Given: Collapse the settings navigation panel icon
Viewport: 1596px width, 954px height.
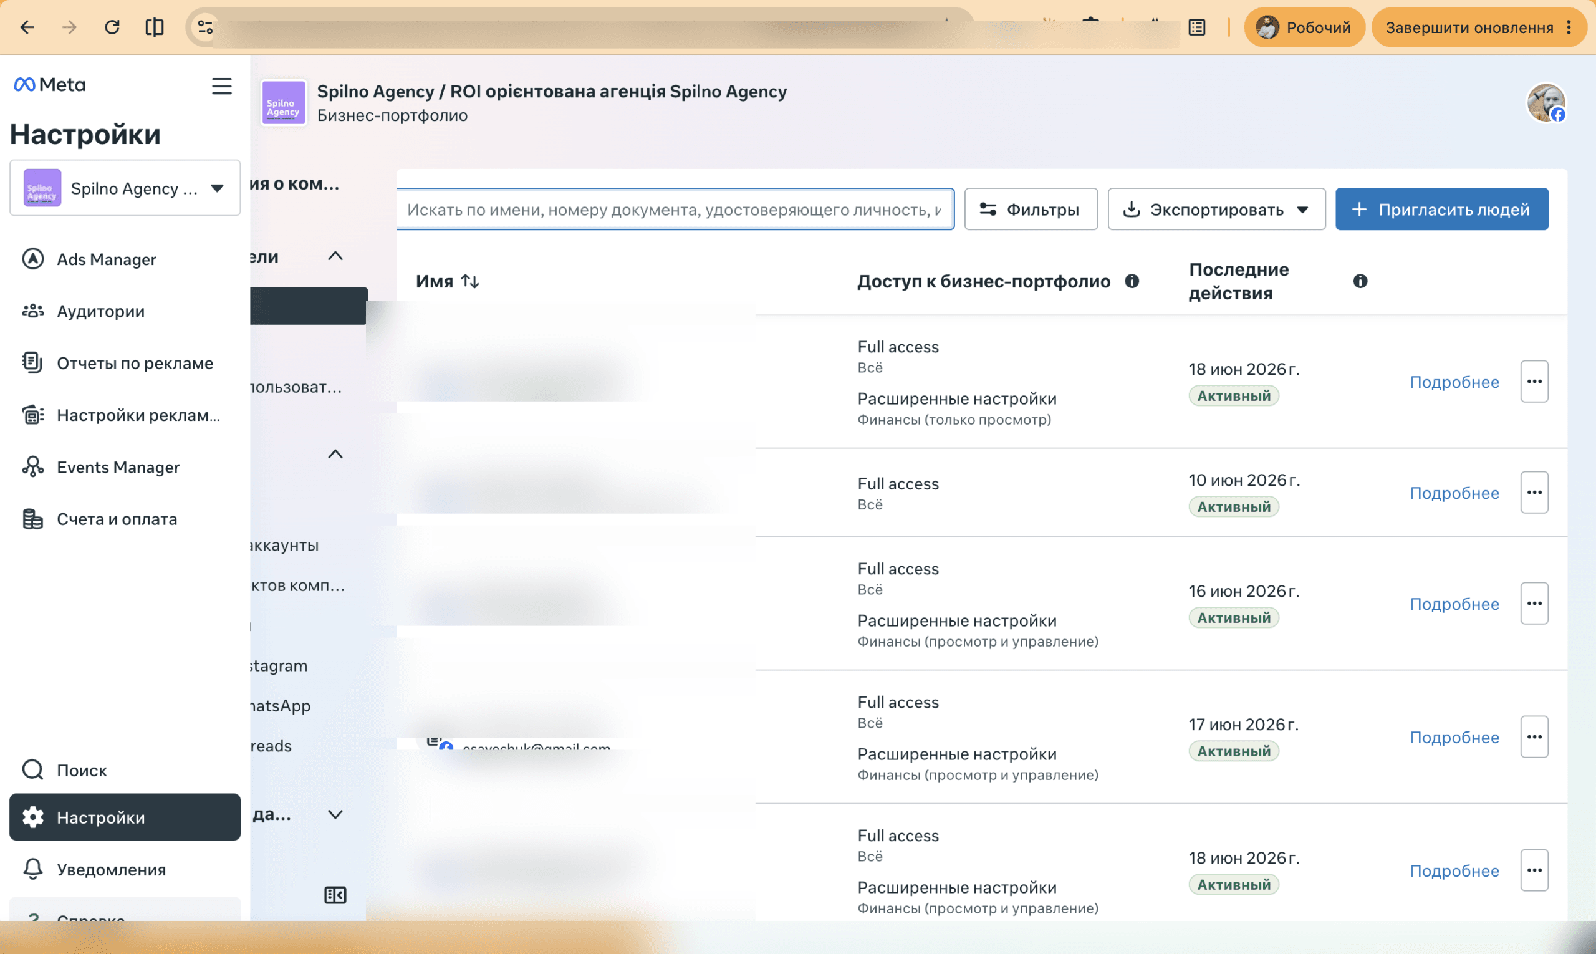Looking at the screenshot, I should point(335,895).
